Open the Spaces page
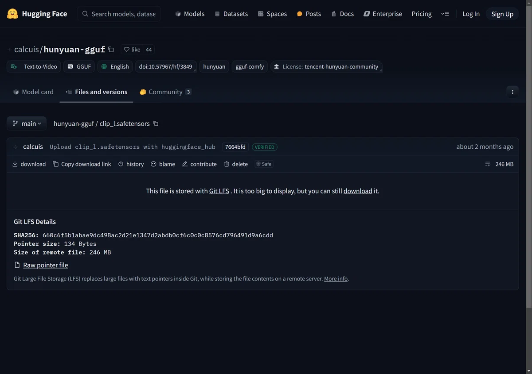The height and width of the screenshot is (374, 532). [x=272, y=14]
